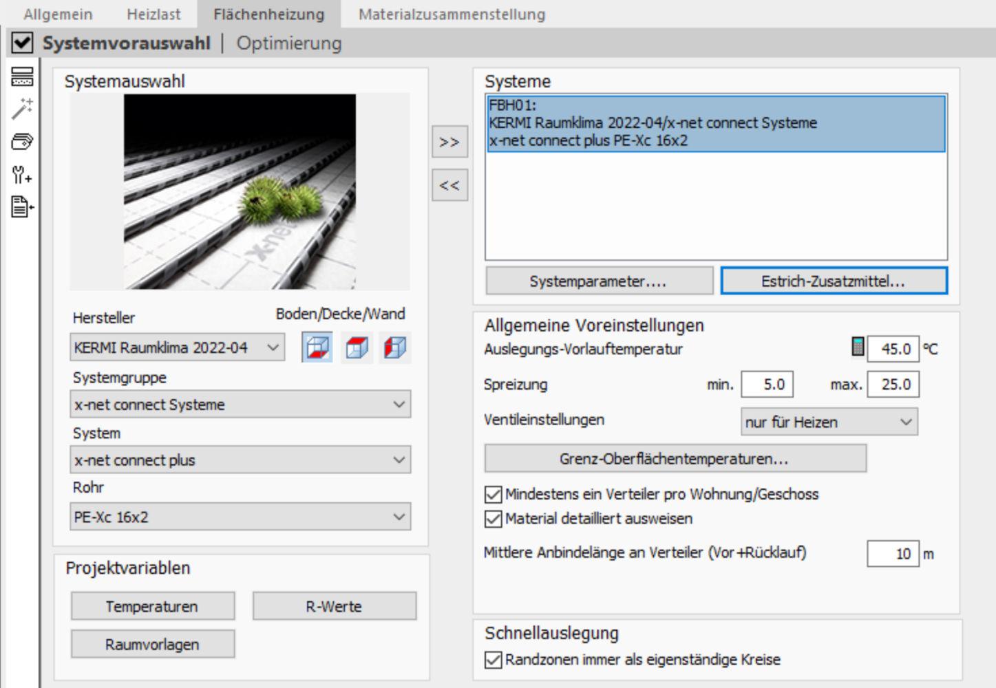Select the Systemvorauswahl section label
The height and width of the screenshot is (688, 996).
coord(127,43)
